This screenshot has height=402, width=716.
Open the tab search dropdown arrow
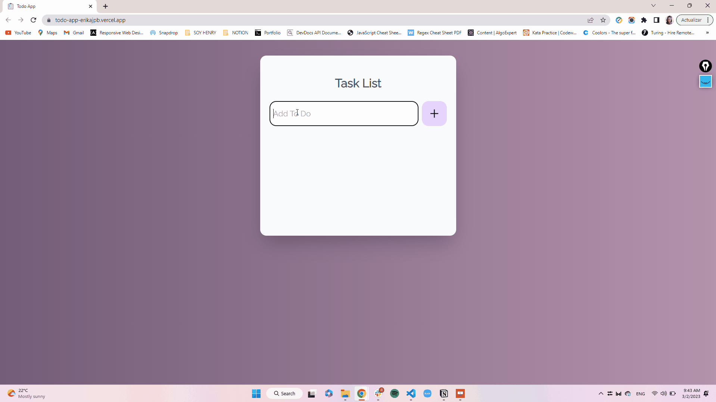pyautogui.click(x=653, y=6)
